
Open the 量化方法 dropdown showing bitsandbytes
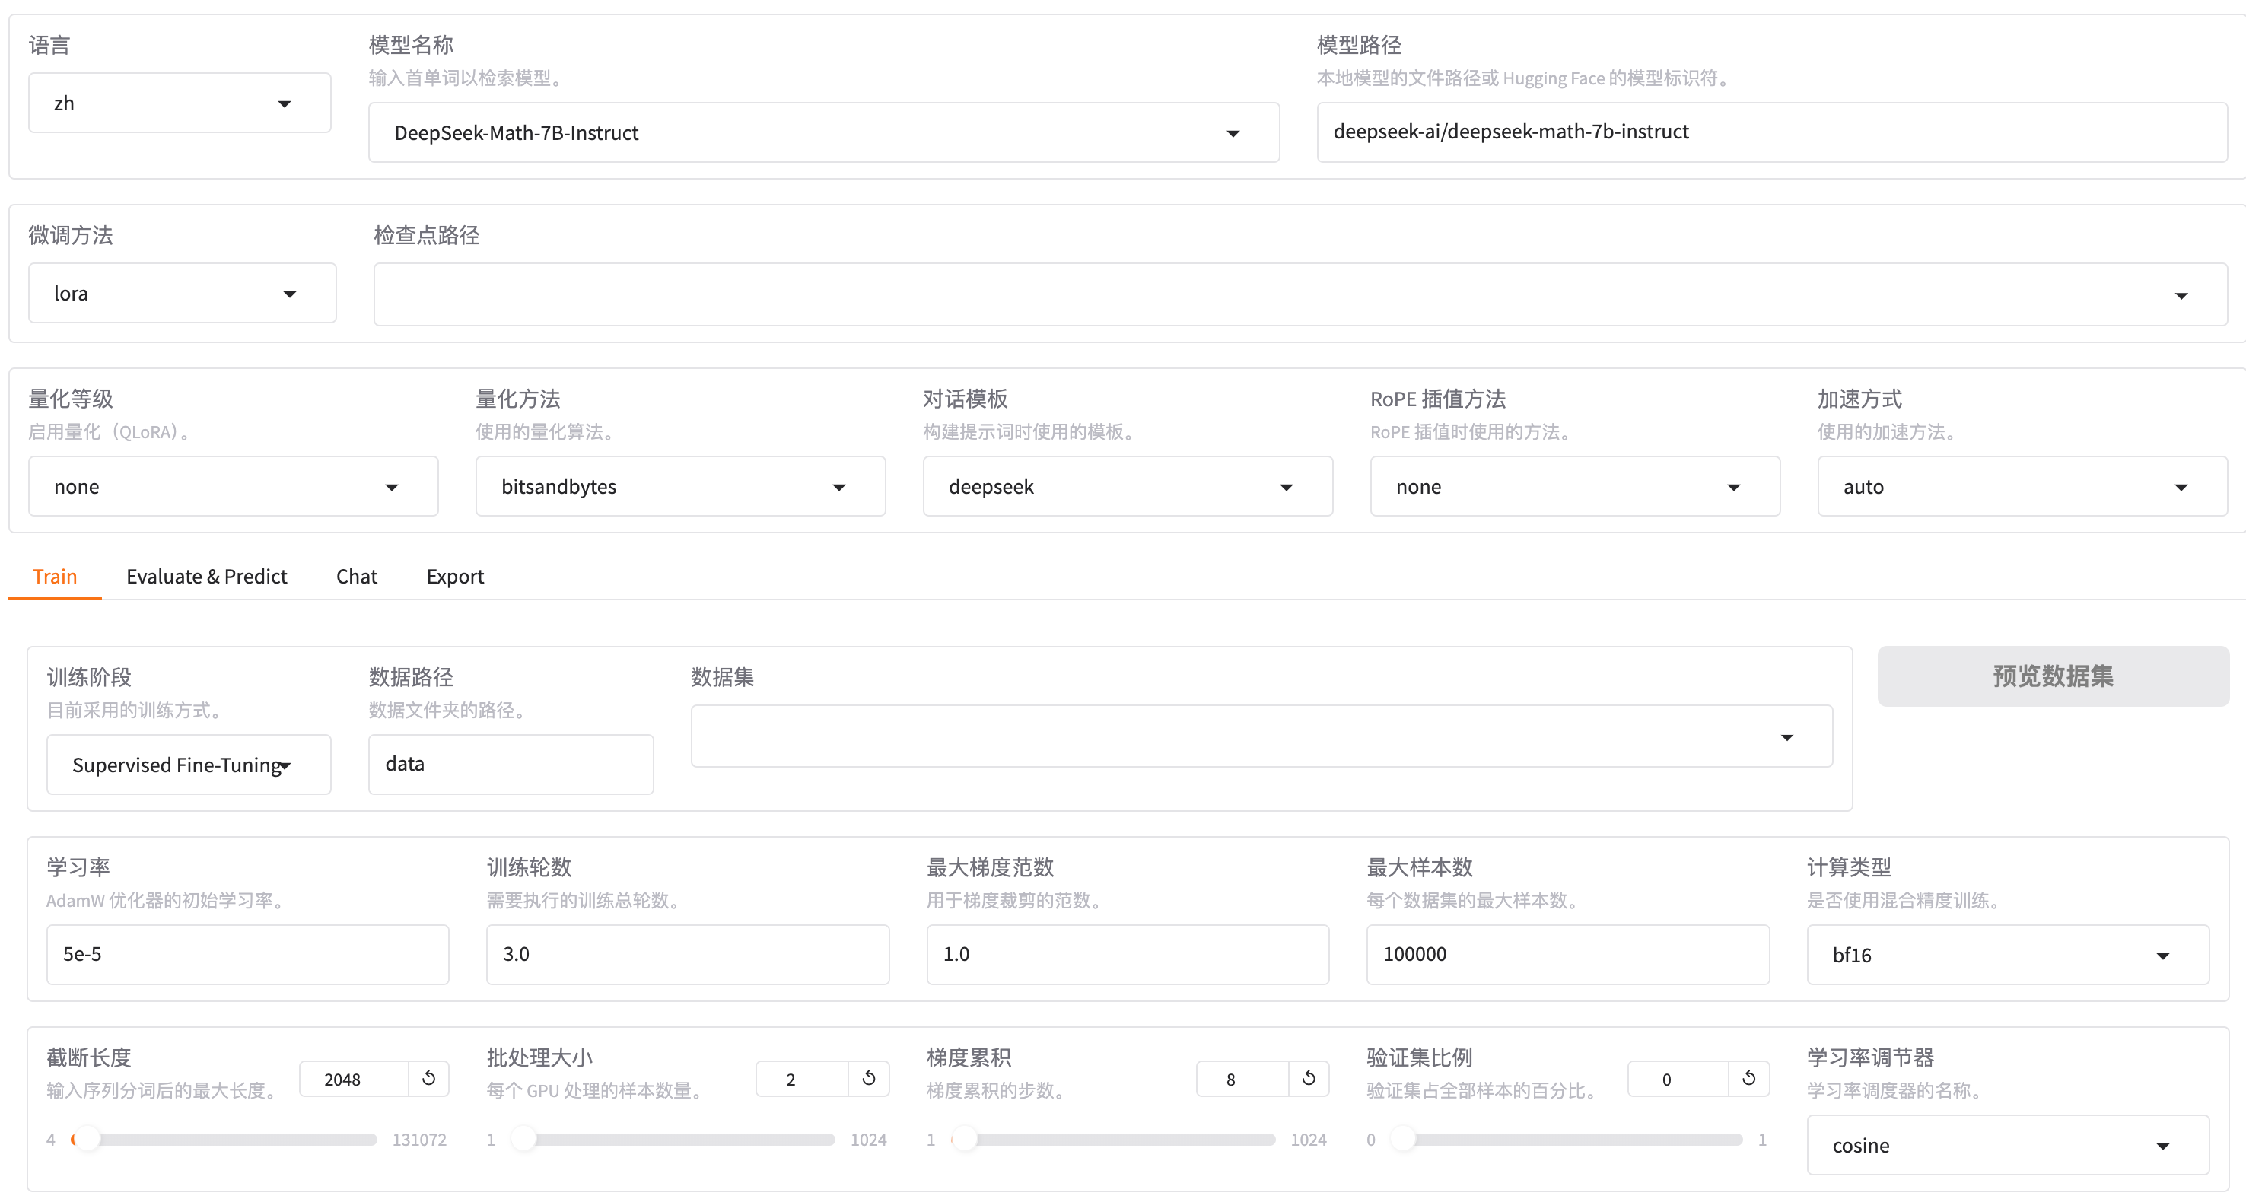(x=681, y=487)
